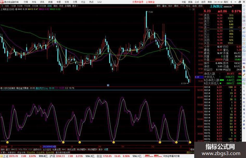Open the 帮助 help menu
This screenshot has height=158, width=246.
(x=210, y=2)
